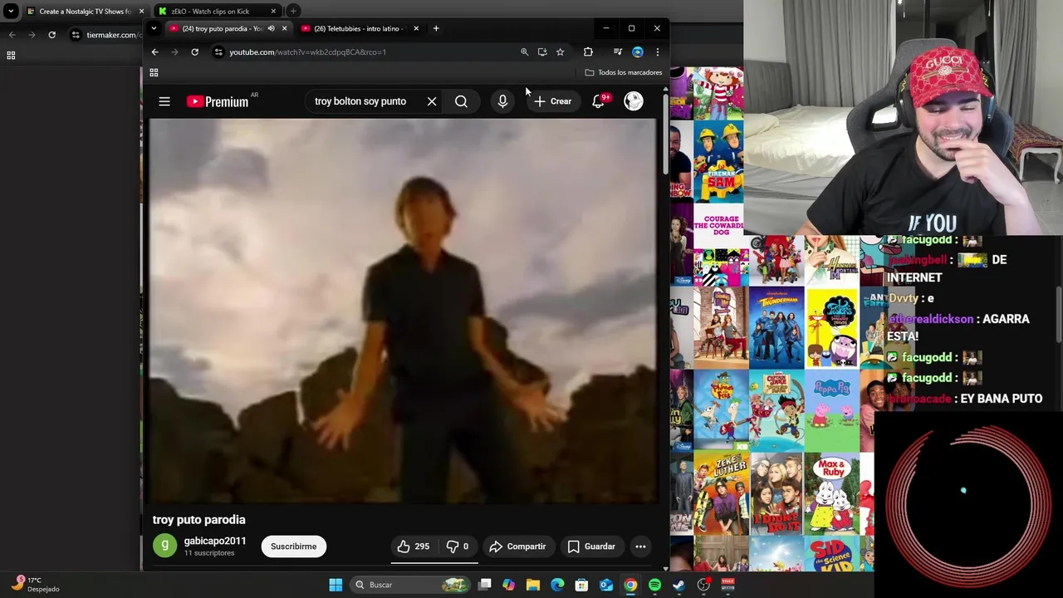The height and width of the screenshot is (598, 1063).
Task: Go back in the YouTube window
Action: (154, 52)
